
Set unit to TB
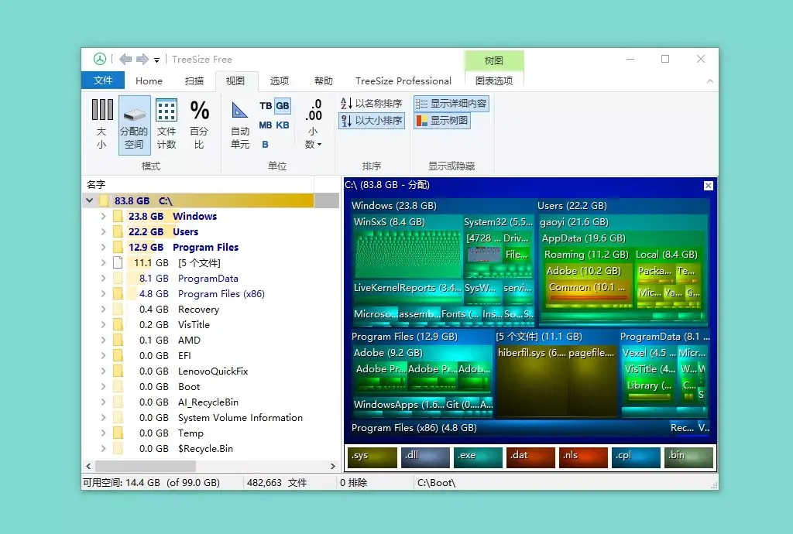pos(266,105)
